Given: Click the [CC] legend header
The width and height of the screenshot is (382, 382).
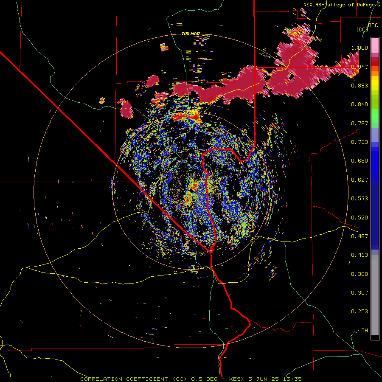Looking at the screenshot, I should (362, 29).
